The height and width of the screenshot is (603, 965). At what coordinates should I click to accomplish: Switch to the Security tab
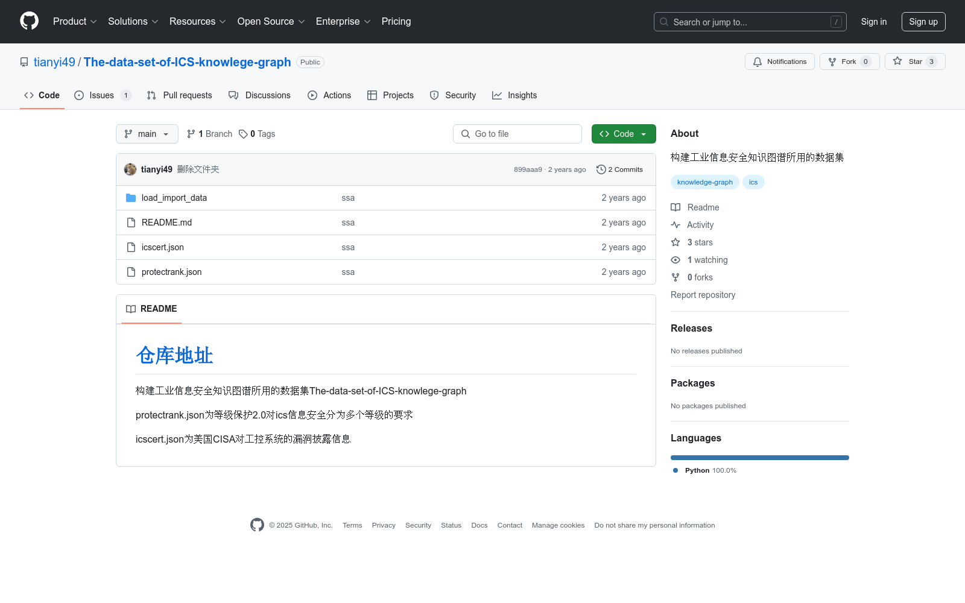click(x=453, y=95)
